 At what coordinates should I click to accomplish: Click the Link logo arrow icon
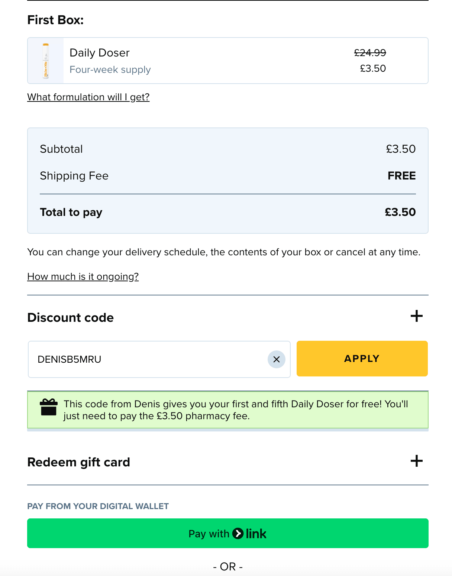238,534
